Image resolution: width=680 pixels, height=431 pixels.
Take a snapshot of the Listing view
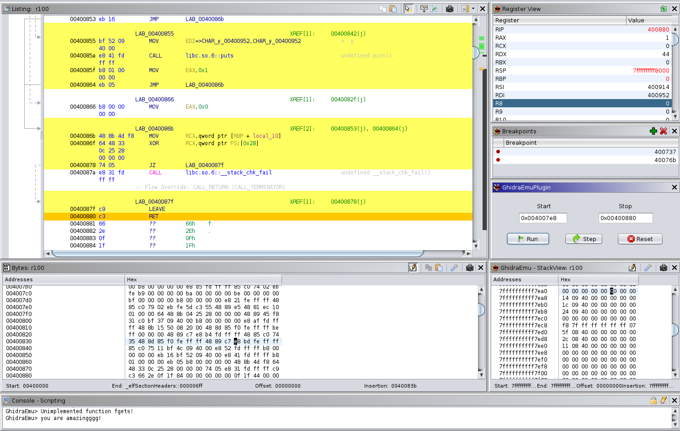click(450, 9)
